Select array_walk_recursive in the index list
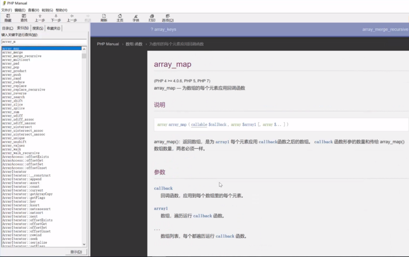 pyautogui.click(x=21, y=153)
